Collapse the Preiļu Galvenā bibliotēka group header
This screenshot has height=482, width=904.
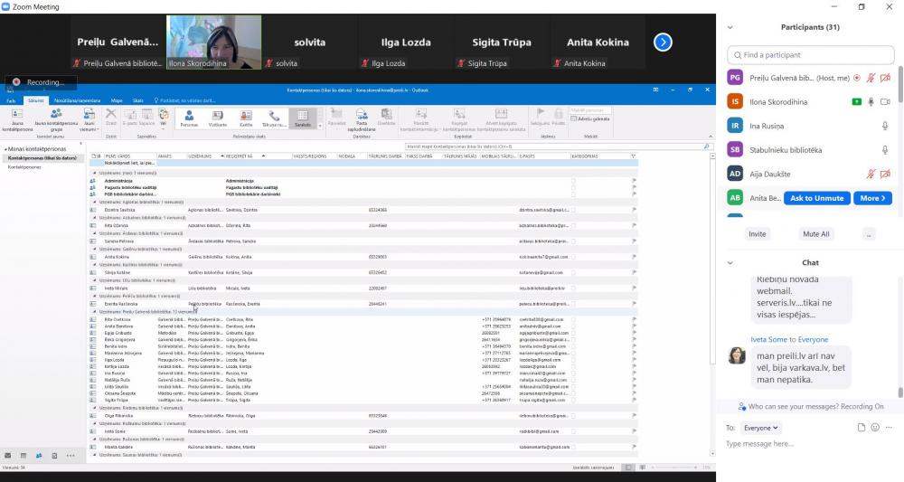click(95, 312)
